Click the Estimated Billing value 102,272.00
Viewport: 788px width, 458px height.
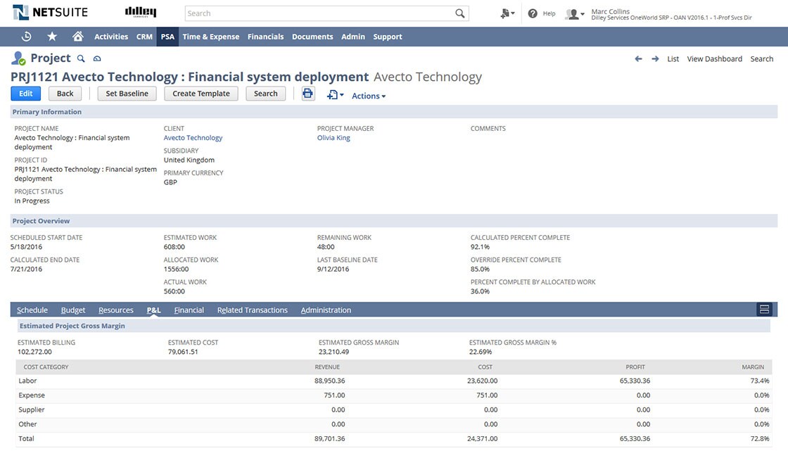click(34, 352)
